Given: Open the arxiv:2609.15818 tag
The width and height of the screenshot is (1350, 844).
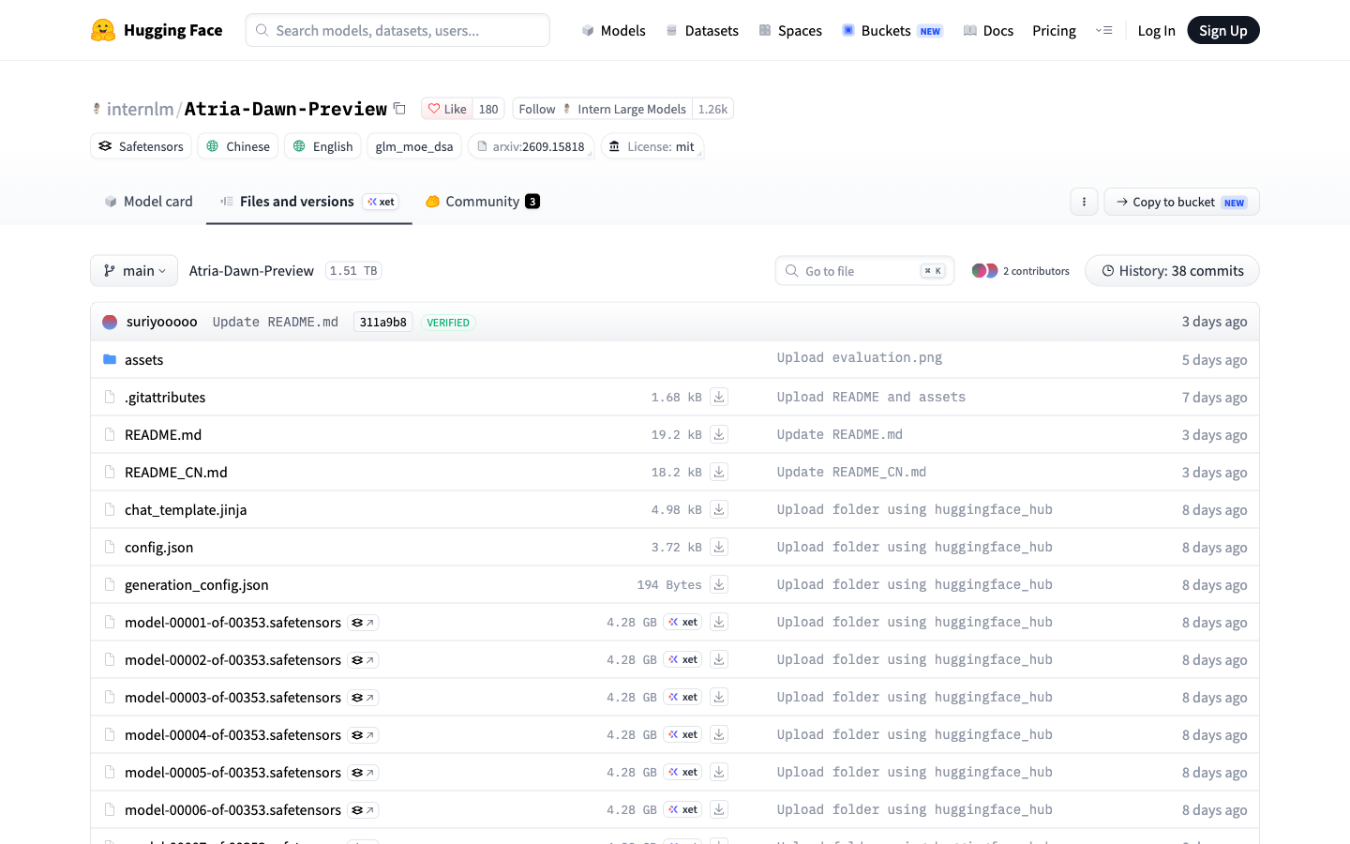Looking at the screenshot, I should [531, 146].
